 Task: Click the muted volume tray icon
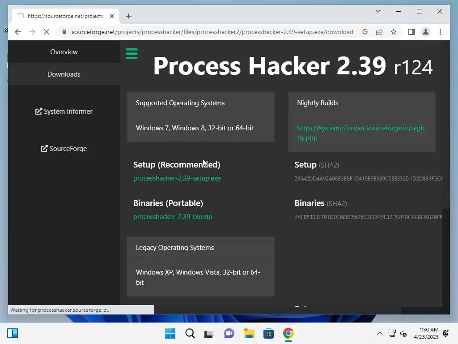(403, 333)
